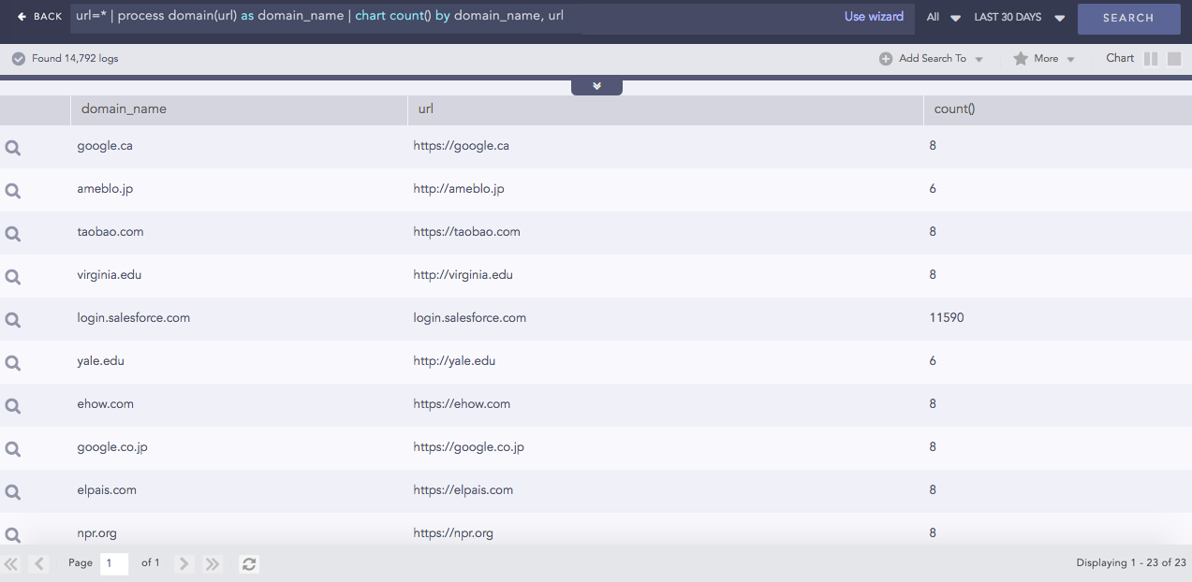Sort by the domain_name column header
This screenshot has height=582, width=1192.
pyautogui.click(x=123, y=109)
